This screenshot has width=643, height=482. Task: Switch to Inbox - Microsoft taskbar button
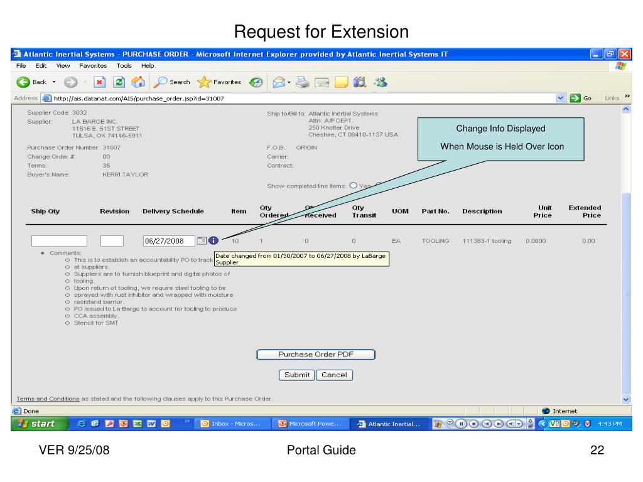pyautogui.click(x=233, y=424)
